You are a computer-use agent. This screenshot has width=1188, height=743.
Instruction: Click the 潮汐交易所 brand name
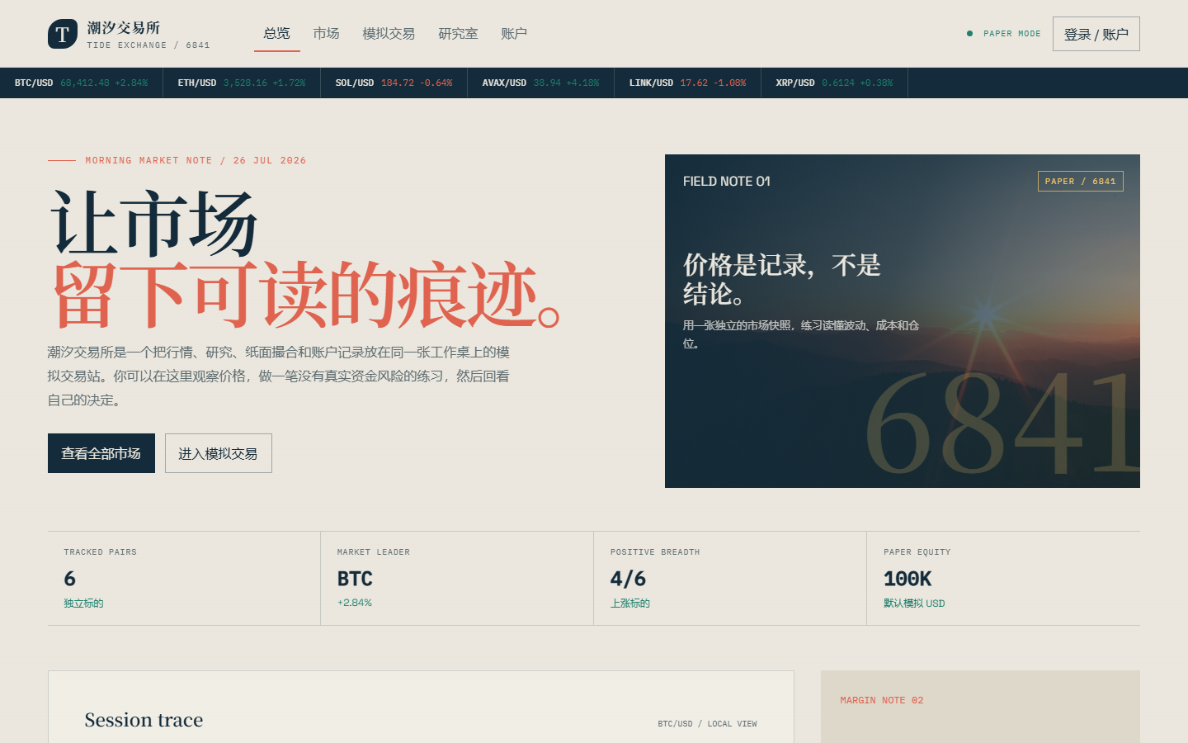tap(124, 28)
